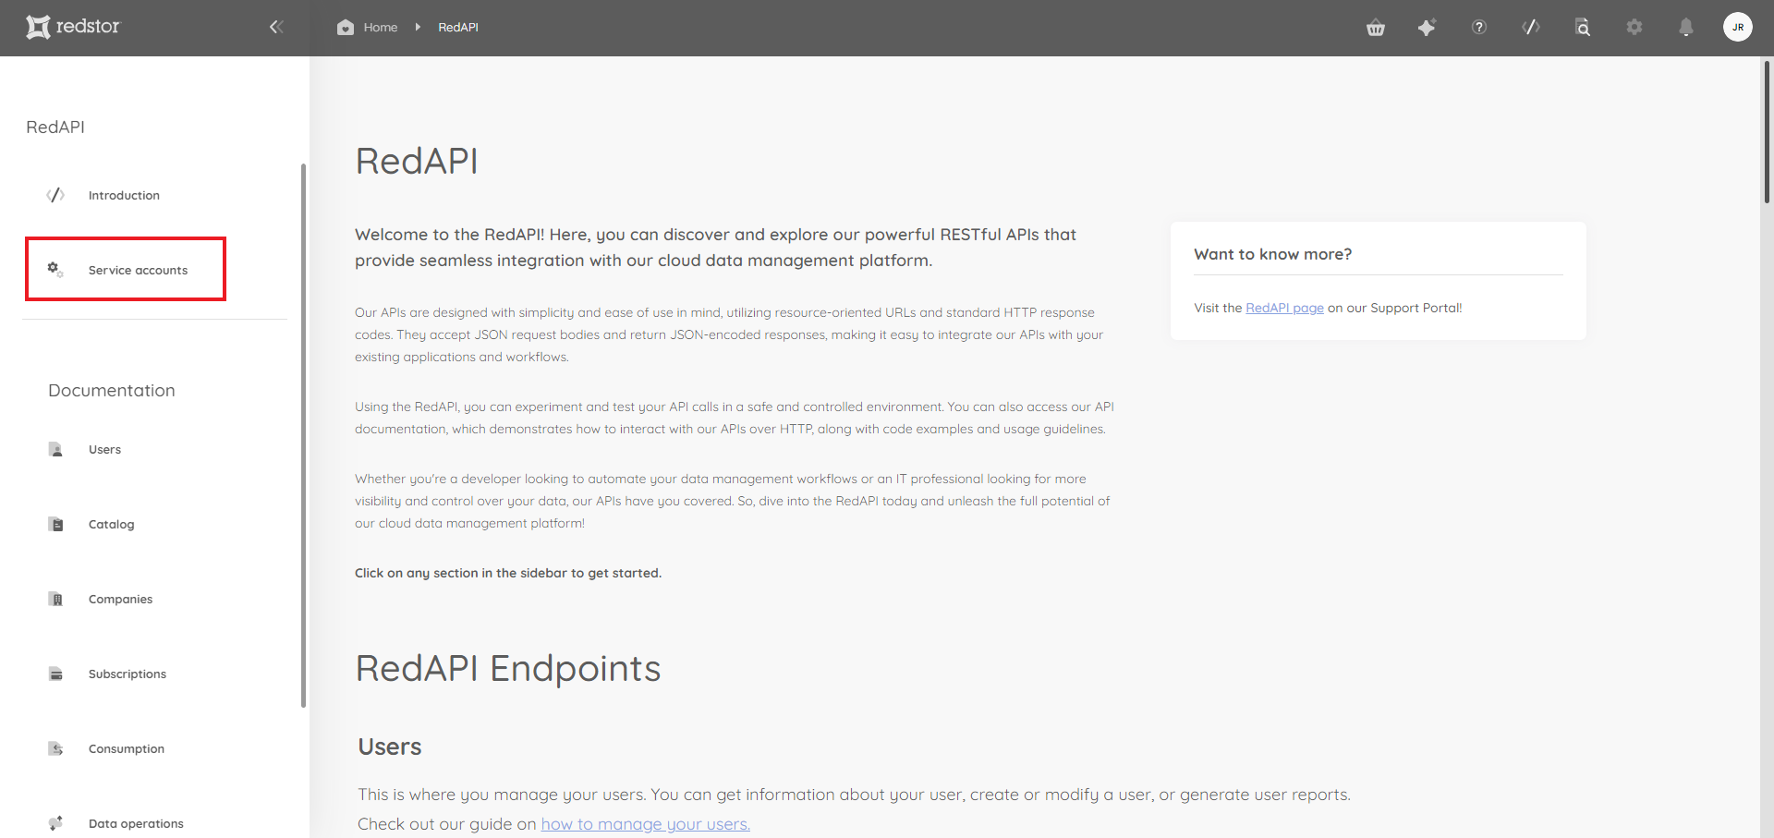Collapse the sidebar with double chevron
1774x838 pixels.
[275, 27]
